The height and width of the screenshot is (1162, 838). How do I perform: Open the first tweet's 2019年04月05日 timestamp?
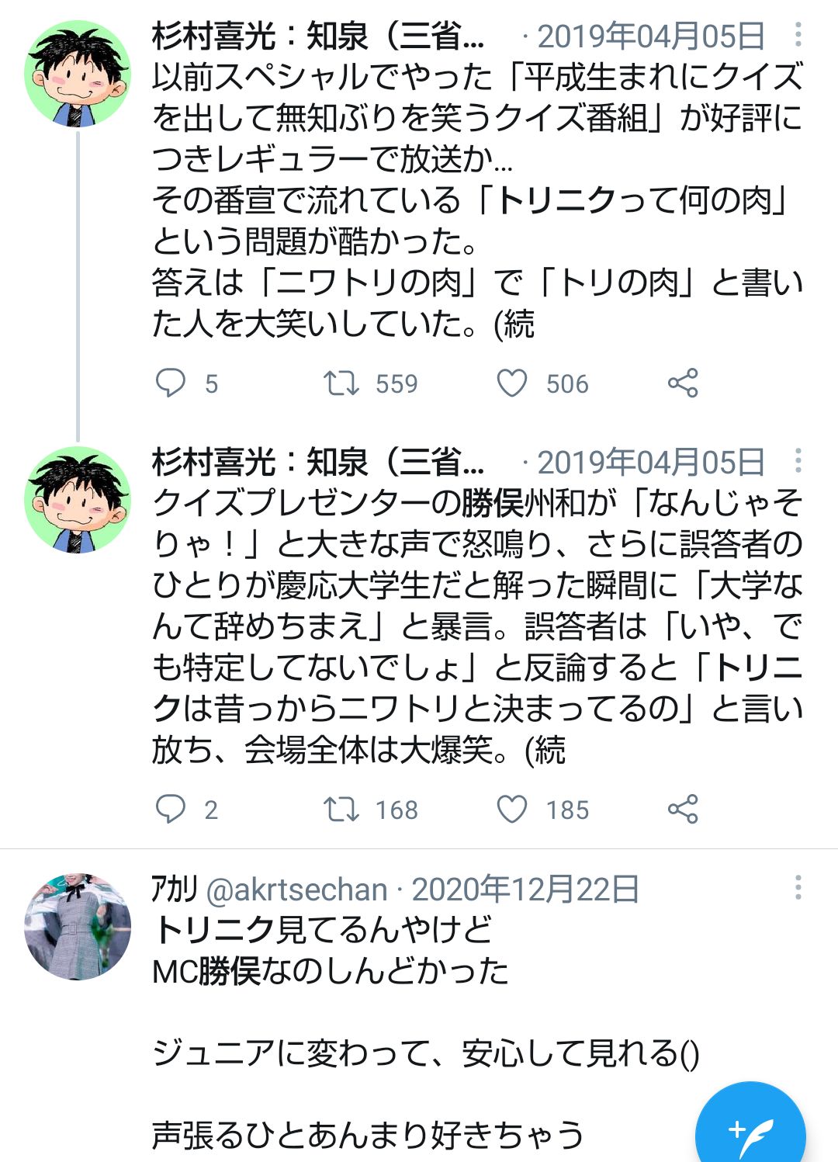pos(650,36)
